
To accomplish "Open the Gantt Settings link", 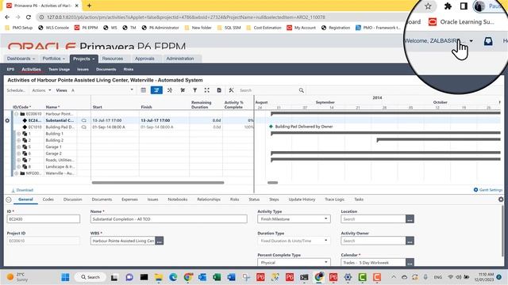I will (488, 190).
